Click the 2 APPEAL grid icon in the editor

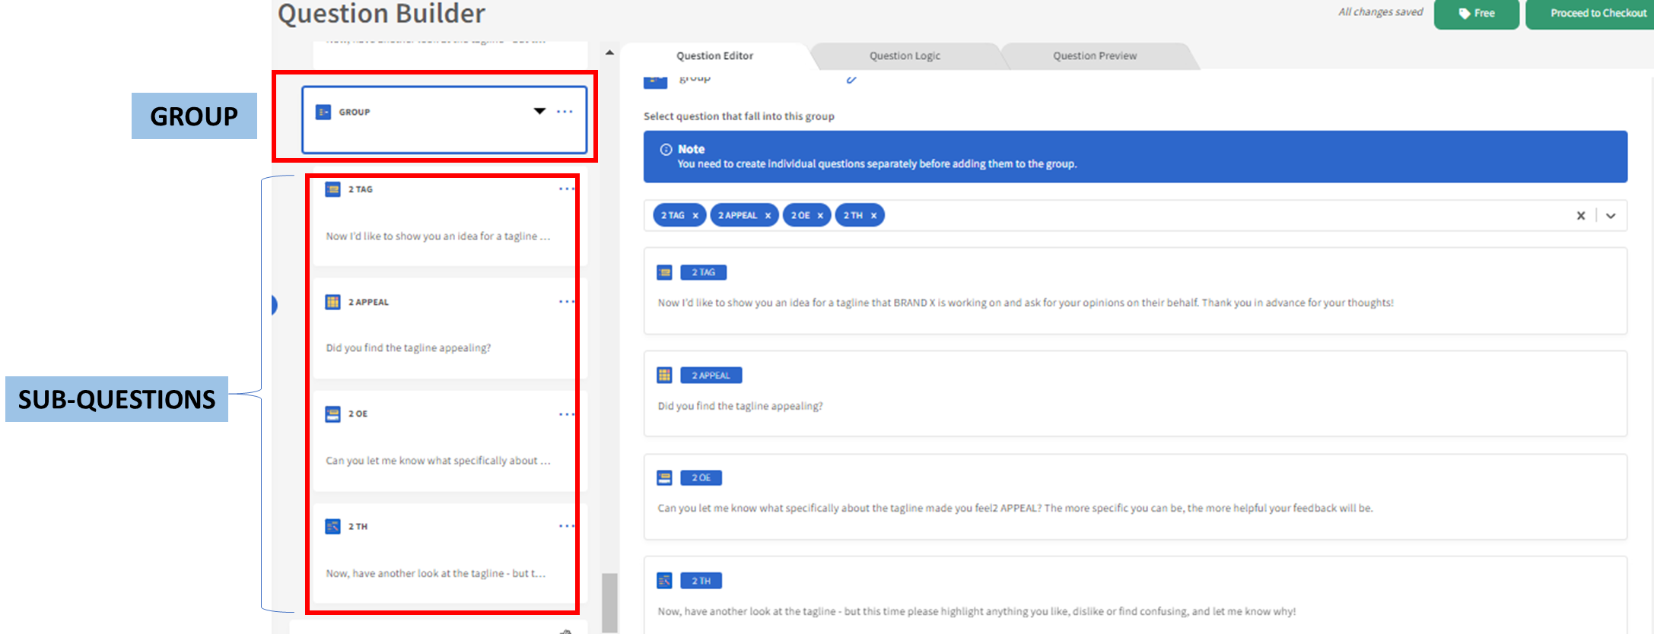[664, 375]
